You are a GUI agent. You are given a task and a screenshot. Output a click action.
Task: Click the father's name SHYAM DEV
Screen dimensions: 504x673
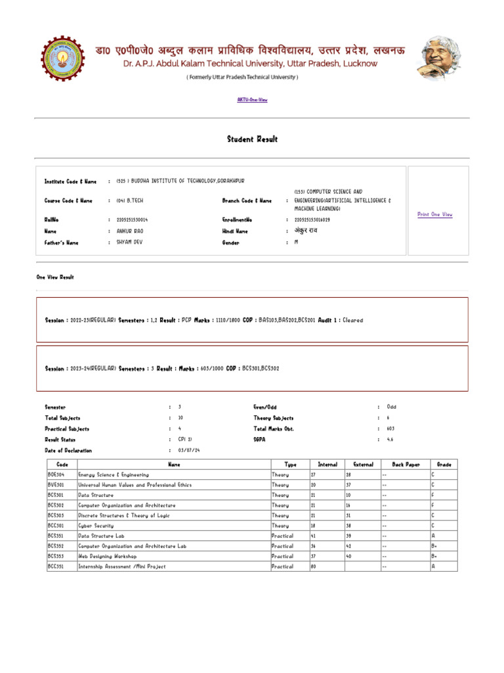pyautogui.click(x=129, y=242)
